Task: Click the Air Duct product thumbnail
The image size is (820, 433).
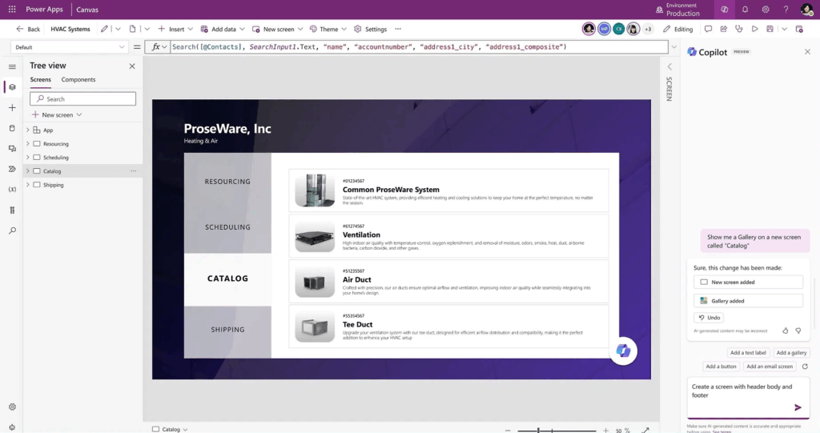Action: point(314,283)
